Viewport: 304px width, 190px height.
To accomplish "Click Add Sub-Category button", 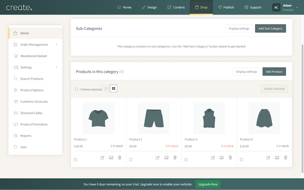I will pyautogui.click(x=270, y=29).
